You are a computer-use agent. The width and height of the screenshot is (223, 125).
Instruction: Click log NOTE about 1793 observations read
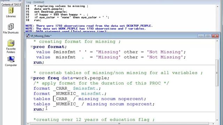[x=89, y=26]
